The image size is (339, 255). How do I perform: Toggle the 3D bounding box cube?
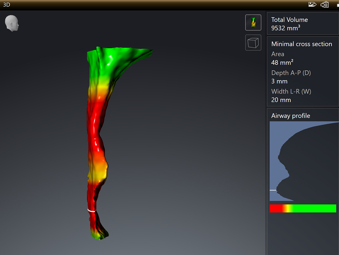pos(253,43)
